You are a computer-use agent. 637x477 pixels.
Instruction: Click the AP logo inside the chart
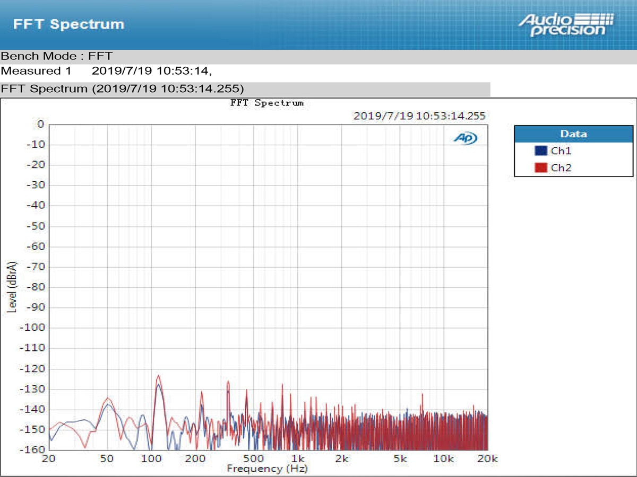466,137
